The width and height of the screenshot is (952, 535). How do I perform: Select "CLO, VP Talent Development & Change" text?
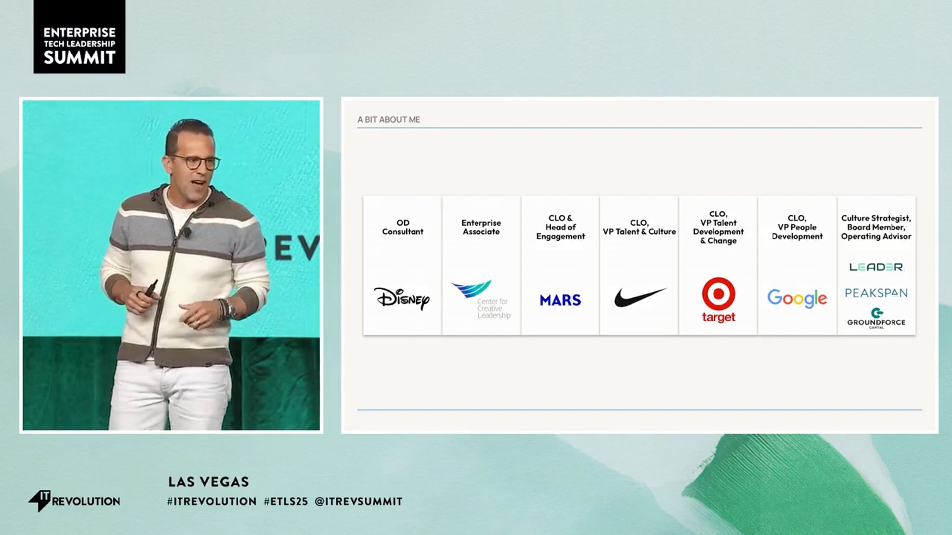(x=718, y=227)
